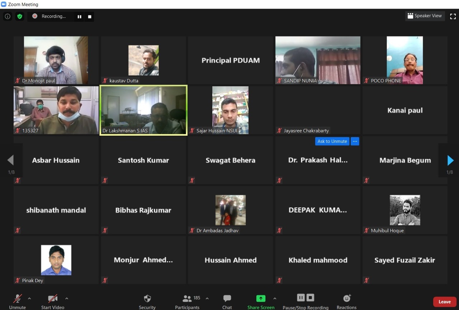Expand audio options next to Unmute
This screenshot has height=310, width=459.
[x=29, y=298]
